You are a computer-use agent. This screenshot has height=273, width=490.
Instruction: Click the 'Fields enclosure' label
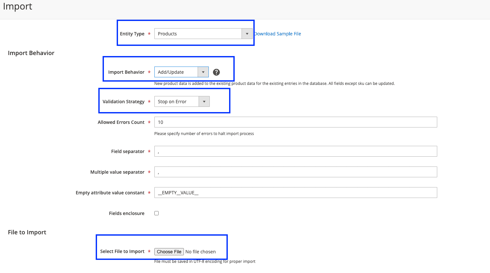coord(127,213)
